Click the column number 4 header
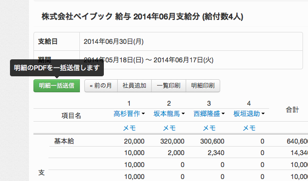Image resolution: width=308 pixels, height=181 pixels. pyautogui.click(x=249, y=103)
